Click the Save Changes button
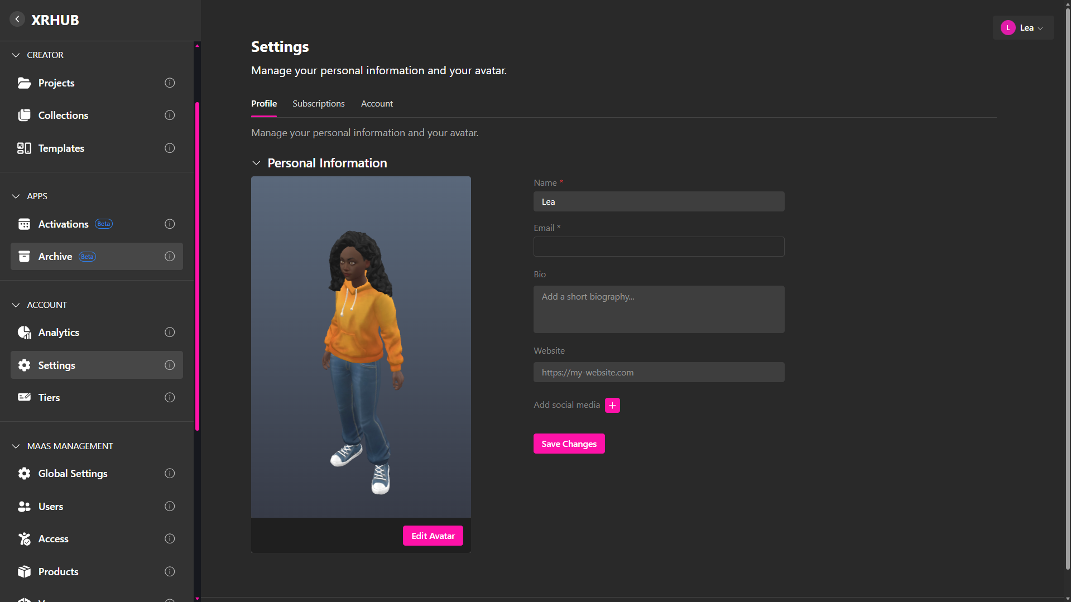Screen dimensions: 1071x602 click(568, 444)
